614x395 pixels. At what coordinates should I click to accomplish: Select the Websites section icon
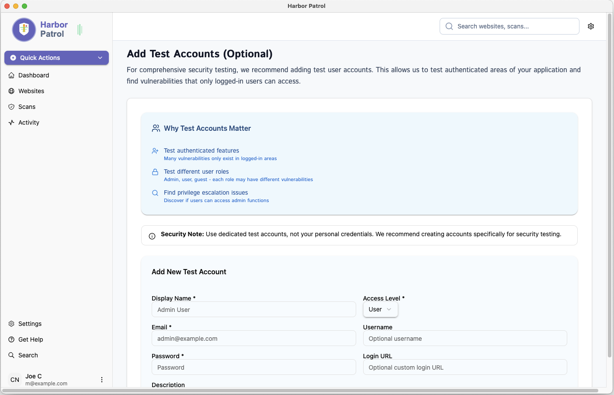tap(11, 91)
